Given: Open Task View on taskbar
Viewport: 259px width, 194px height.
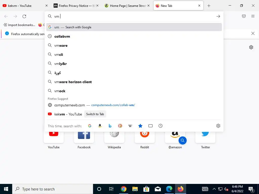Looking at the screenshot, I should point(111,189).
